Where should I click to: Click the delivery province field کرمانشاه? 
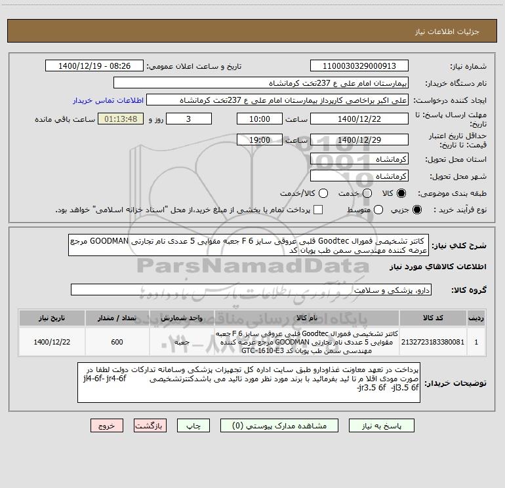[x=359, y=159]
